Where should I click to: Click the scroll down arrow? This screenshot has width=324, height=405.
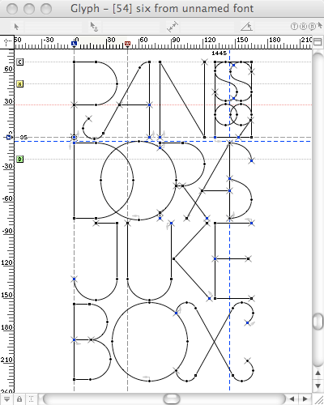pyautogui.click(x=318, y=386)
